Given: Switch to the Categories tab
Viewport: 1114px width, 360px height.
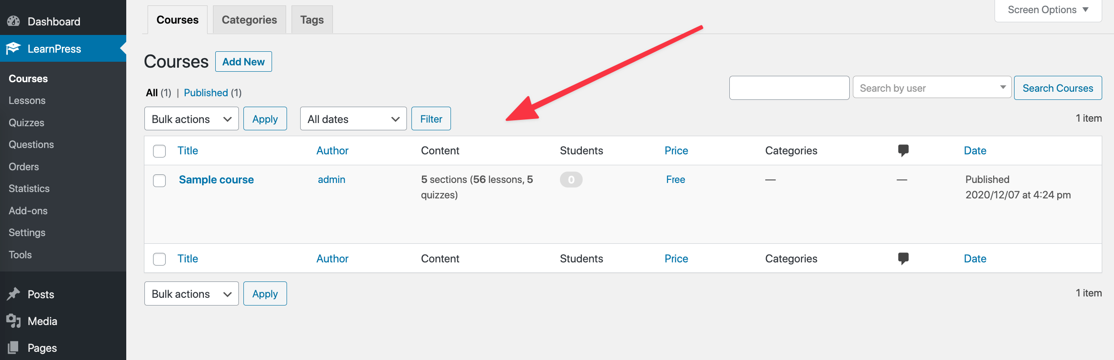Looking at the screenshot, I should (249, 20).
